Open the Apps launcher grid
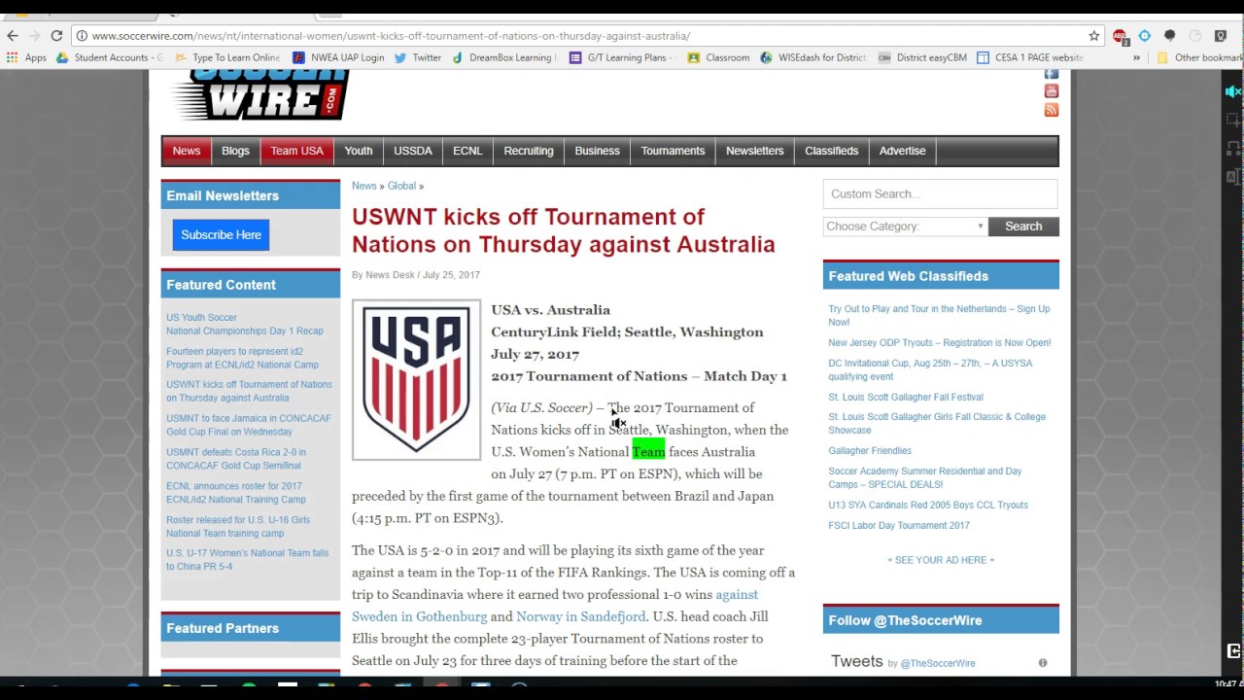This screenshot has width=1244, height=700. pyautogui.click(x=26, y=57)
